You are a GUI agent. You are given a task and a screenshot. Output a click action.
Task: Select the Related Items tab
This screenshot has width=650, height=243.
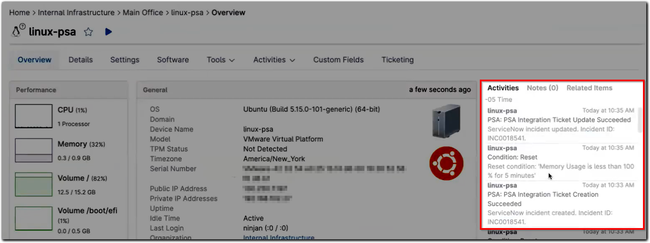(589, 87)
